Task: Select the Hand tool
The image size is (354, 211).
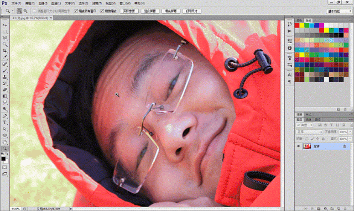Action: click(x=4, y=143)
